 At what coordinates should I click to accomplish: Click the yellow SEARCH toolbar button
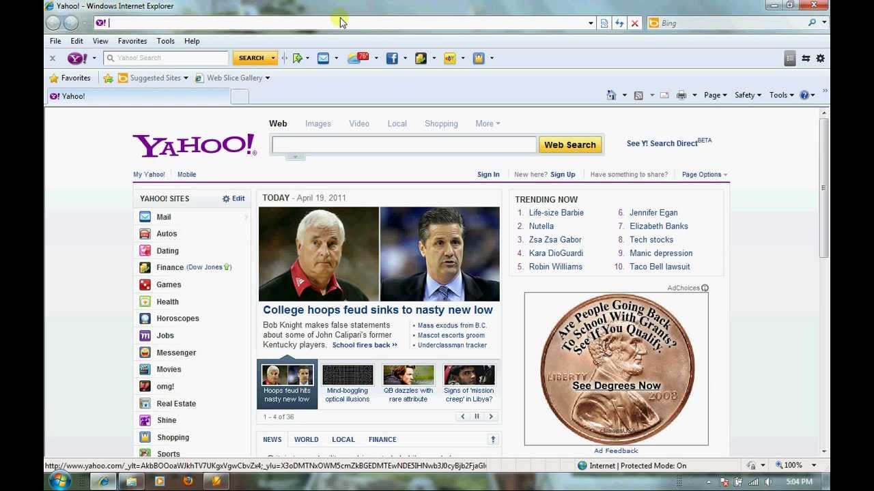tap(251, 58)
